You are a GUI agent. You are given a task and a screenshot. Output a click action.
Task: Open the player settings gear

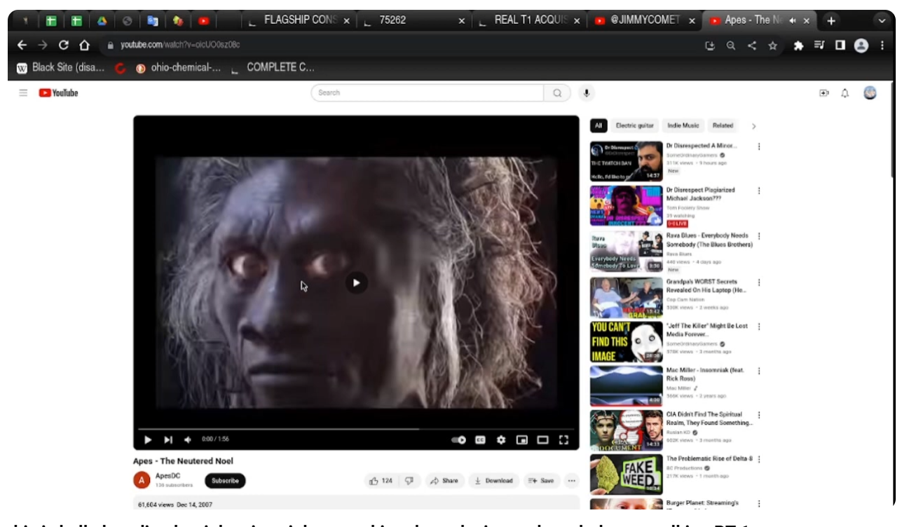tap(501, 440)
